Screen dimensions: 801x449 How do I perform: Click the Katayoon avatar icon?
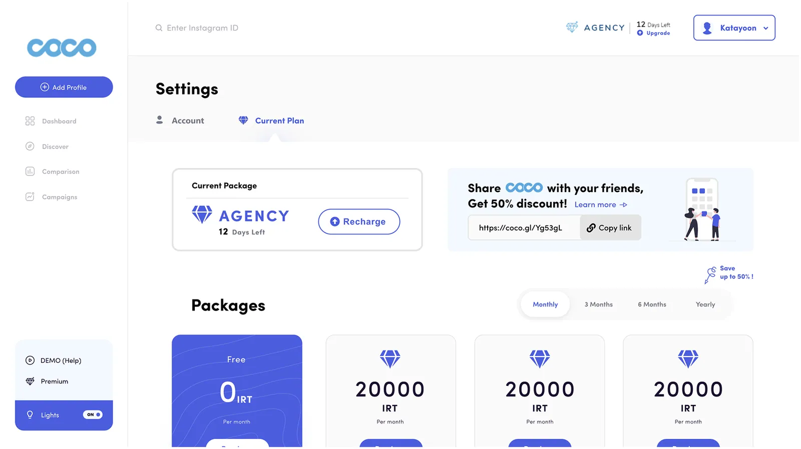click(x=707, y=28)
